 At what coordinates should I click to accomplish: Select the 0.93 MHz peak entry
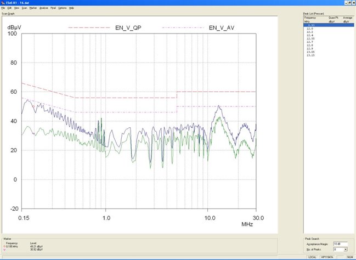(x=311, y=25)
